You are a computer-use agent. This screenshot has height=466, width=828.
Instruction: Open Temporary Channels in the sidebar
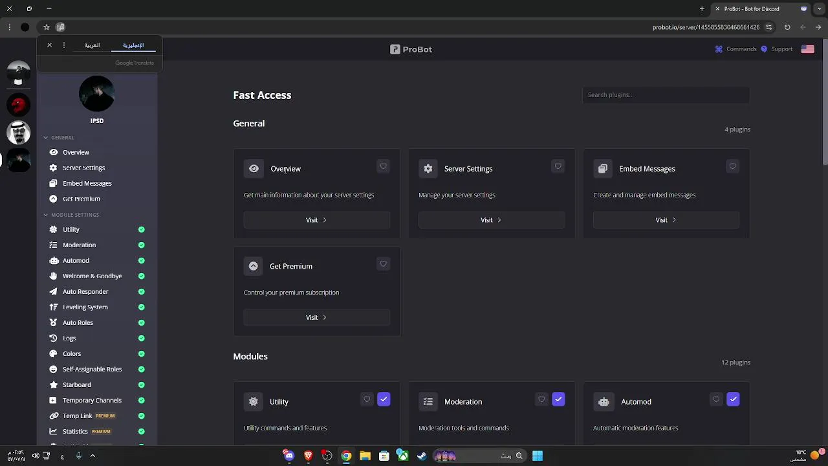tap(92, 400)
